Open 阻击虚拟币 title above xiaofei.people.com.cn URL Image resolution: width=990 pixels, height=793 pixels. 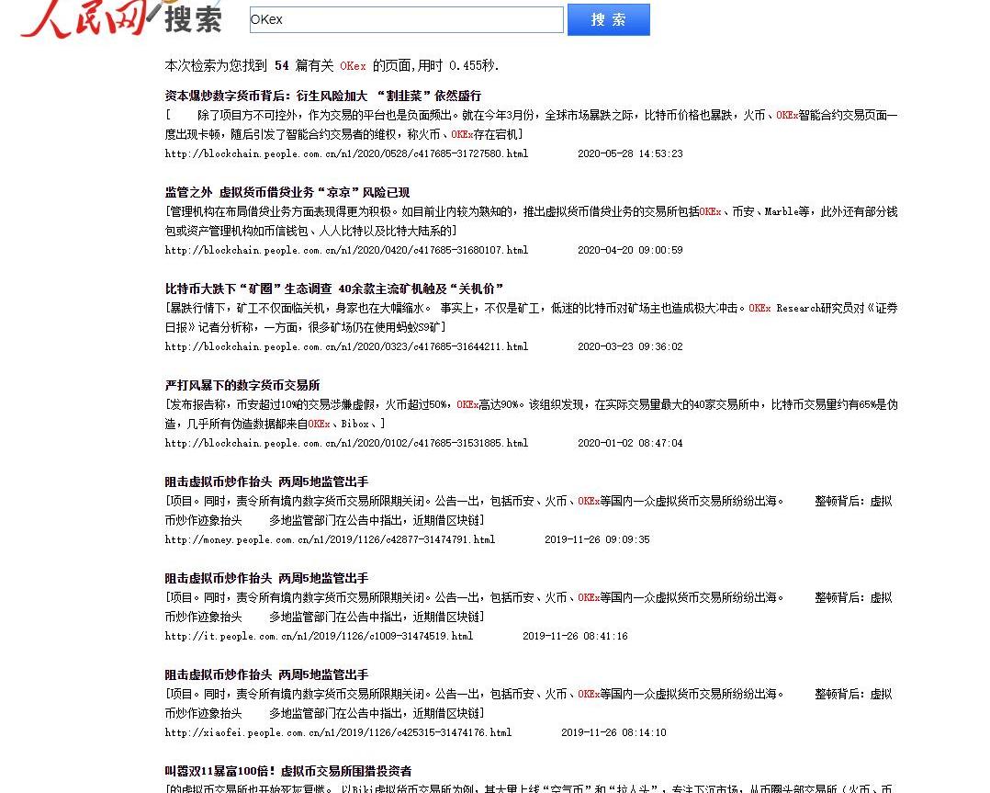point(266,674)
